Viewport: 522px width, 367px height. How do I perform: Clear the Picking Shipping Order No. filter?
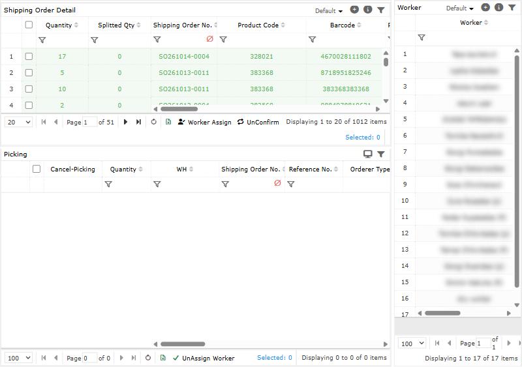tap(277, 183)
